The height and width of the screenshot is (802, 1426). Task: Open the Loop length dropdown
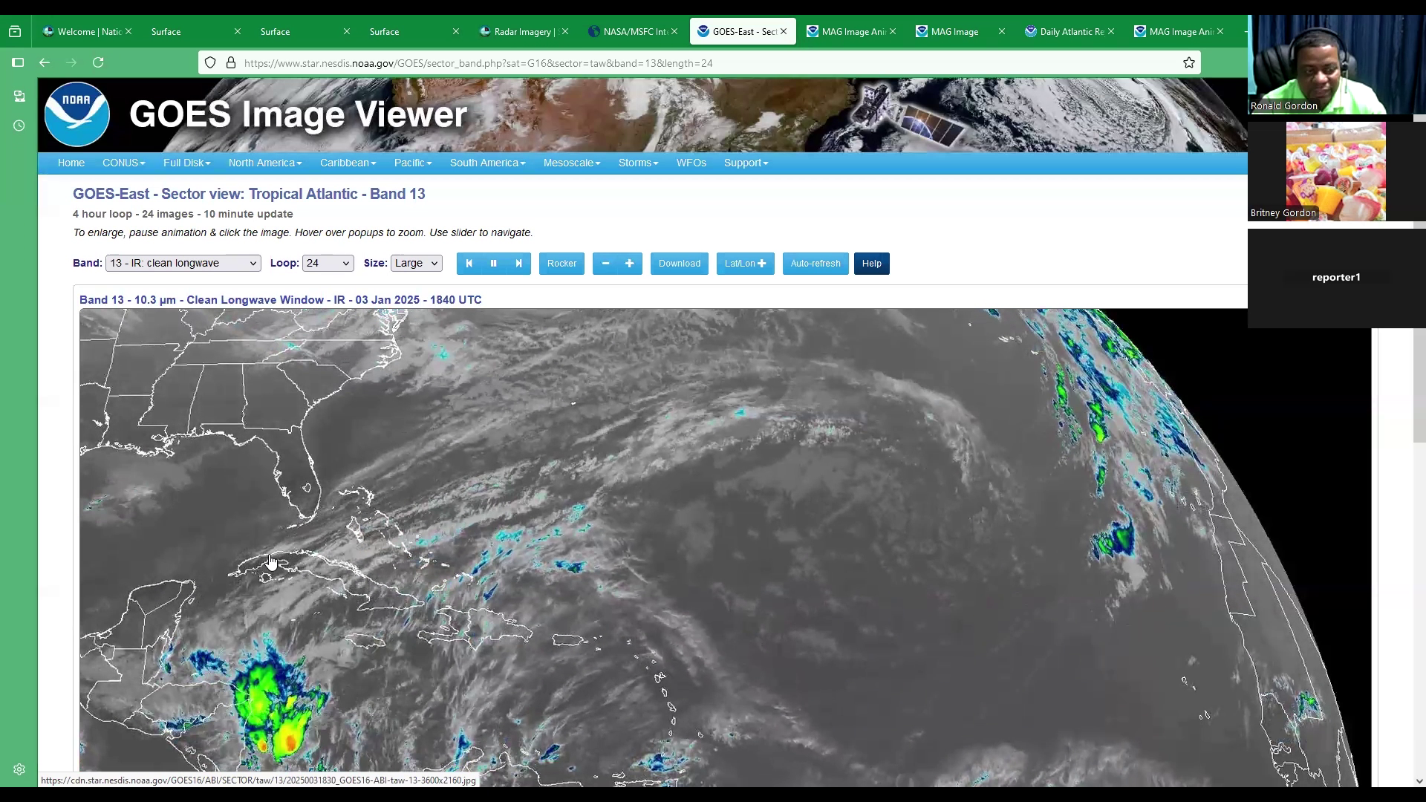click(x=328, y=263)
